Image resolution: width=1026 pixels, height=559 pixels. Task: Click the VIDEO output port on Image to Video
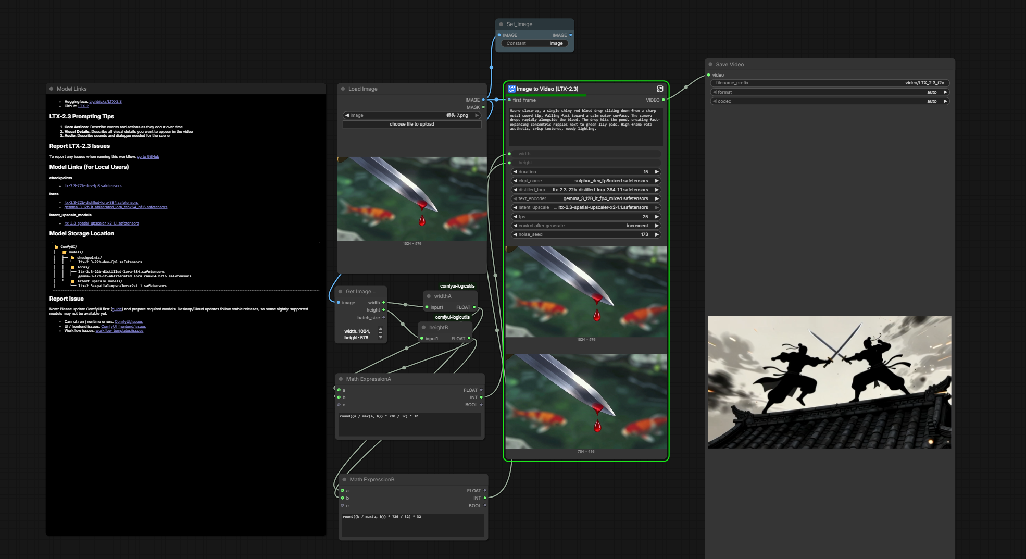[x=663, y=100]
